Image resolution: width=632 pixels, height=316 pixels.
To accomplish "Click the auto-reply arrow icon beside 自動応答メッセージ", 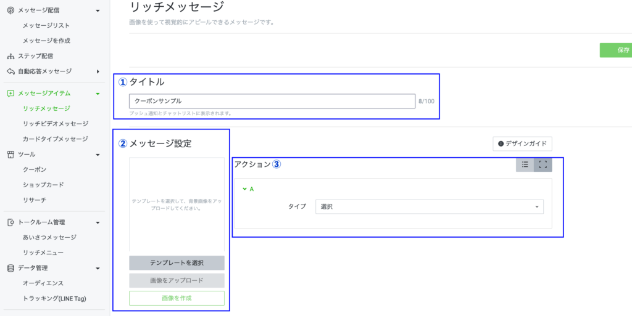I will tap(10, 71).
